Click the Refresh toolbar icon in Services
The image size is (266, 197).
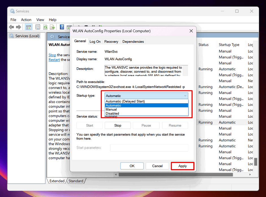pyautogui.click(x=45, y=27)
